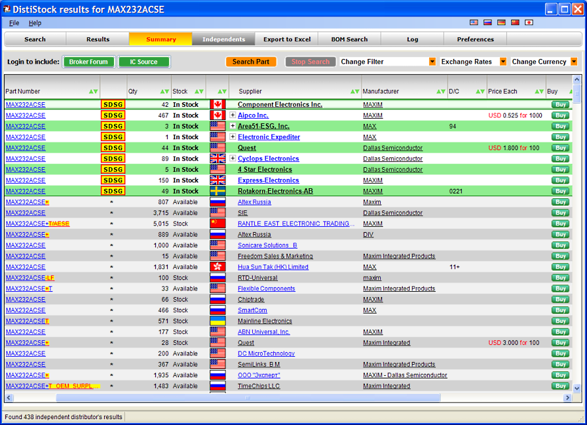Expand the Area51-ESG, Inc. row plus box

click(233, 126)
